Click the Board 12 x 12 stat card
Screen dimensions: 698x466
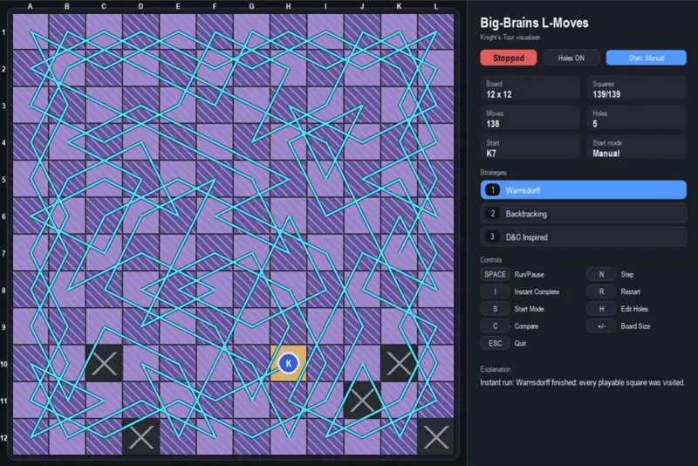coord(530,88)
